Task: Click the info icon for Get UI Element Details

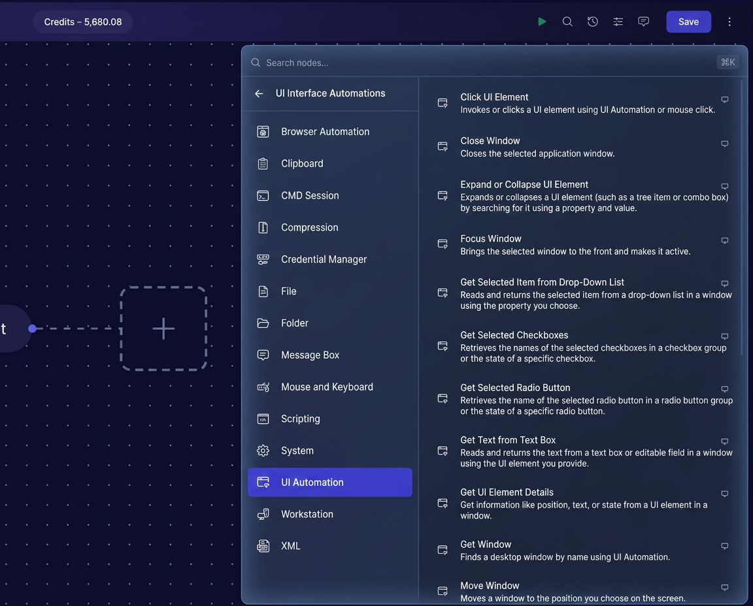Action: point(725,494)
